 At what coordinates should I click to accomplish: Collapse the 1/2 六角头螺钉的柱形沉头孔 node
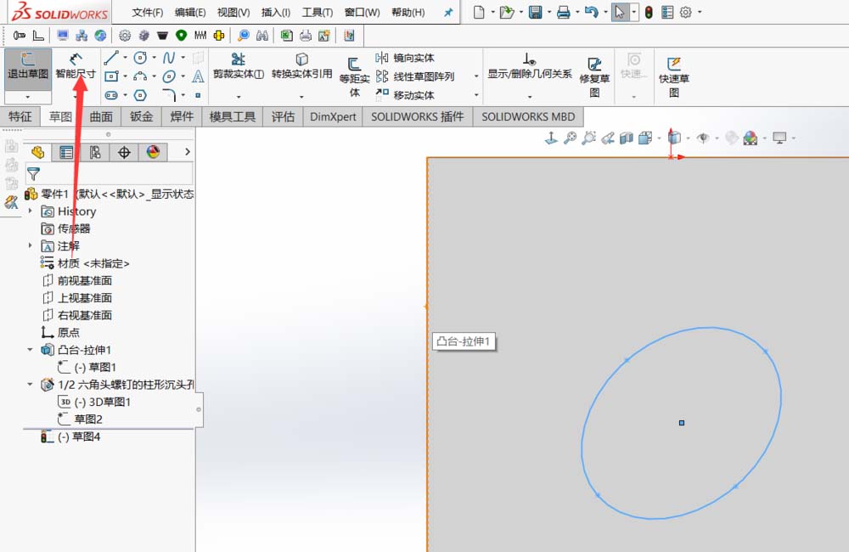tap(31, 384)
